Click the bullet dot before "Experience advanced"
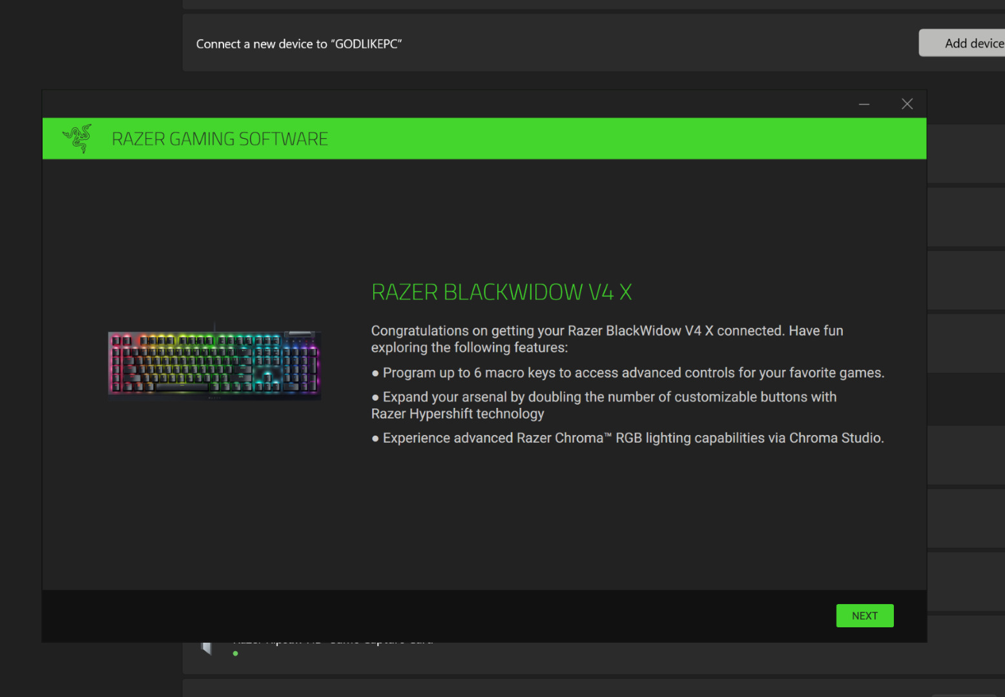Image resolution: width=1005 pixels, height=697 pixels. (x=375, y=439)
